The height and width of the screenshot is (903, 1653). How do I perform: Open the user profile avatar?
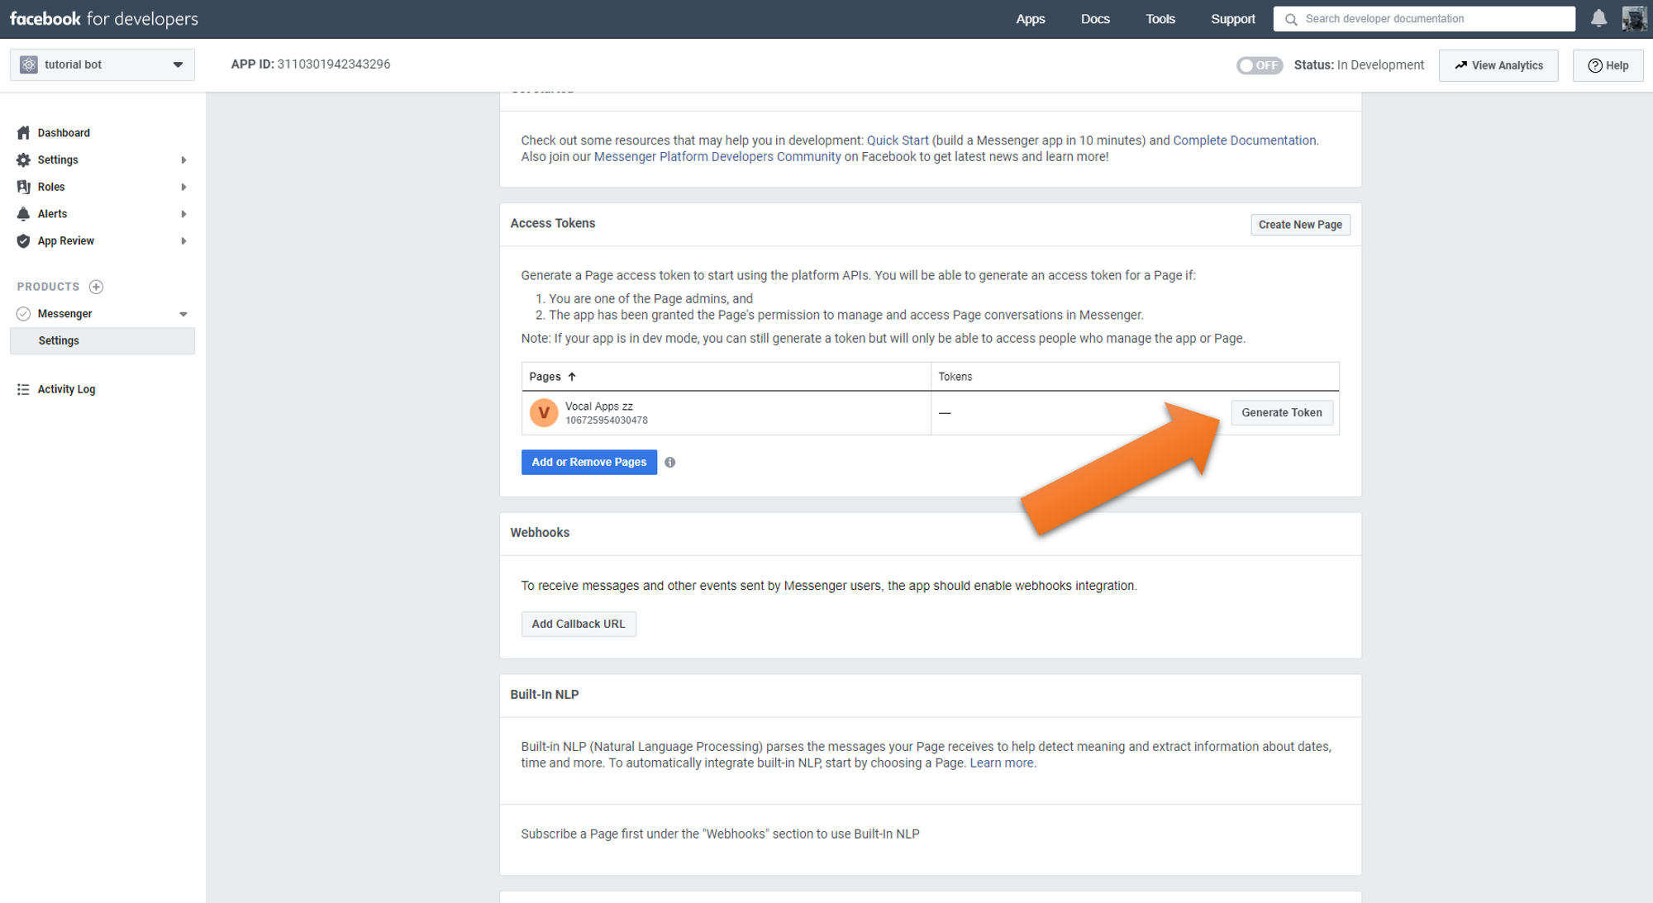coord(1634,18)
